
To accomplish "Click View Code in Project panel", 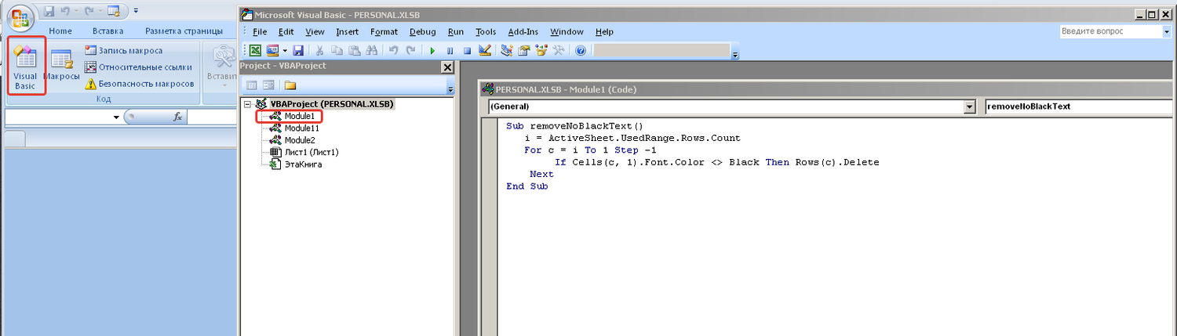I will 252,85.
